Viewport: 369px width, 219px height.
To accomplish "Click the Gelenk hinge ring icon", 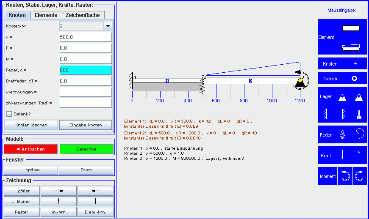I will [x=354, y=79].
